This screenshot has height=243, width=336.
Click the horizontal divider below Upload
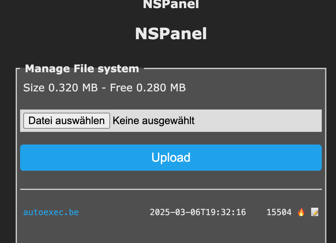171,189
